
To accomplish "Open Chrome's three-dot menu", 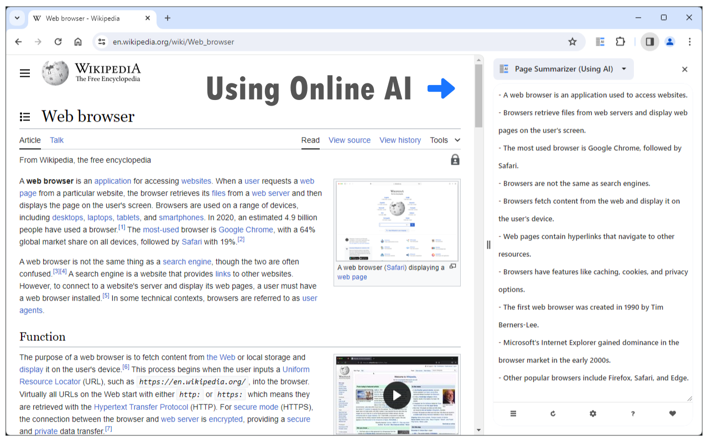I will (690, 41).
